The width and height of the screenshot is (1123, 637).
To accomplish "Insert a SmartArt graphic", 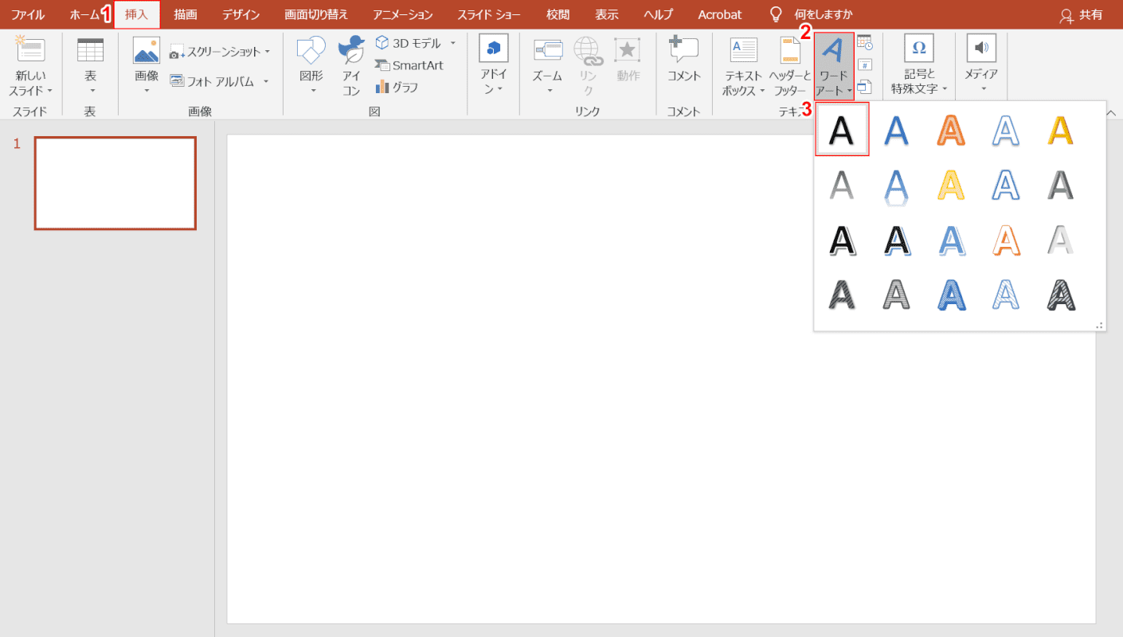I will click(409, 65).
